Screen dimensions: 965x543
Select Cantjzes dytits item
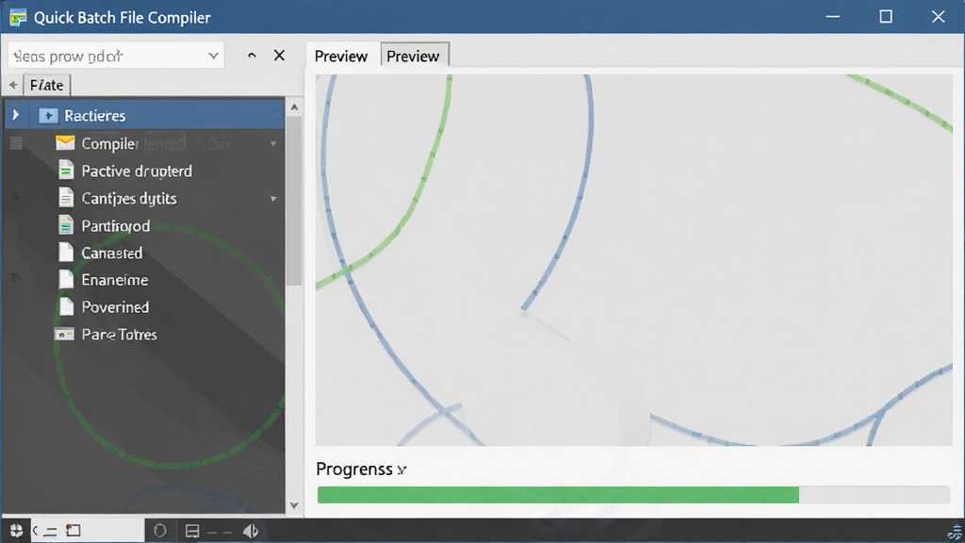(129, 198)
